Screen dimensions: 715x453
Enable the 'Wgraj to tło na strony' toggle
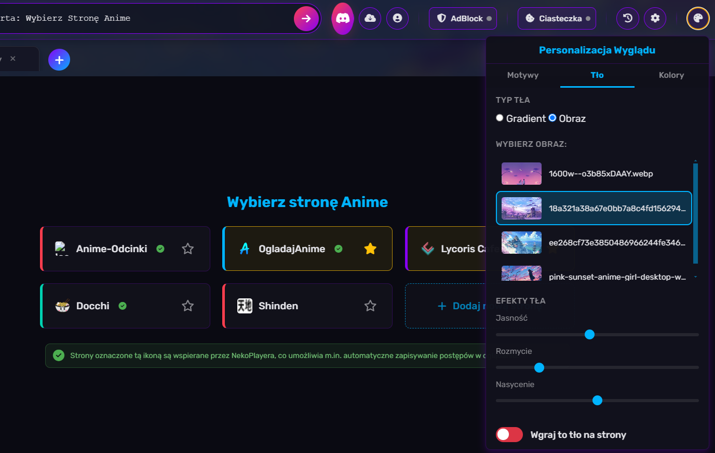[x=509, y=434]
